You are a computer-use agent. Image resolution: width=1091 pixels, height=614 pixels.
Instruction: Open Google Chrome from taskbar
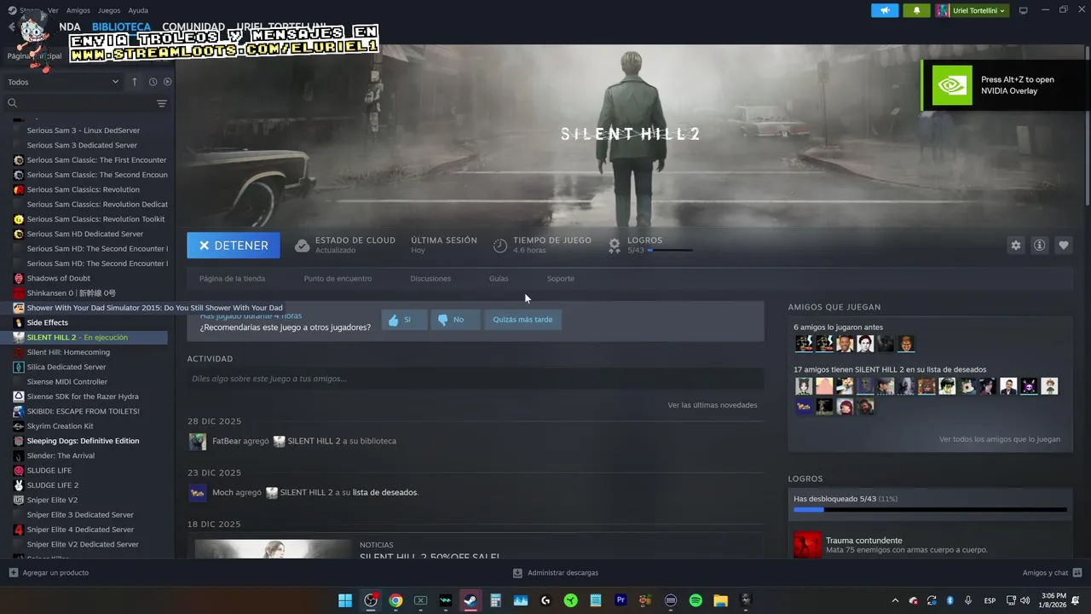[x=395, y=600]
